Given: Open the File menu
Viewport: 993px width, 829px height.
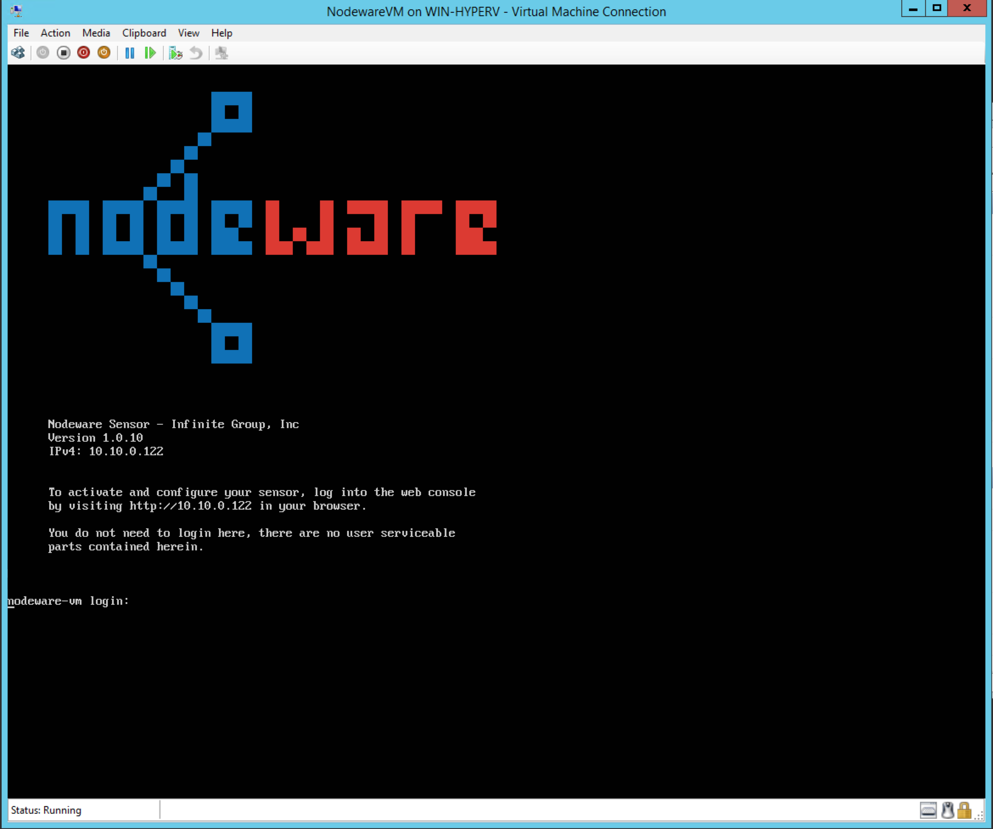Looking at the screenshot, I should (x=21, y=33).
